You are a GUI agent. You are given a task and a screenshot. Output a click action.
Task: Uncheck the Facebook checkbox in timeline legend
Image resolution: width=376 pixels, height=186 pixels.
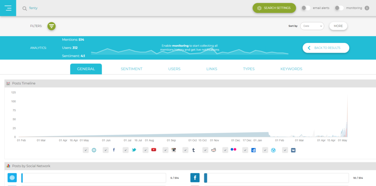[x=106, y=150]
